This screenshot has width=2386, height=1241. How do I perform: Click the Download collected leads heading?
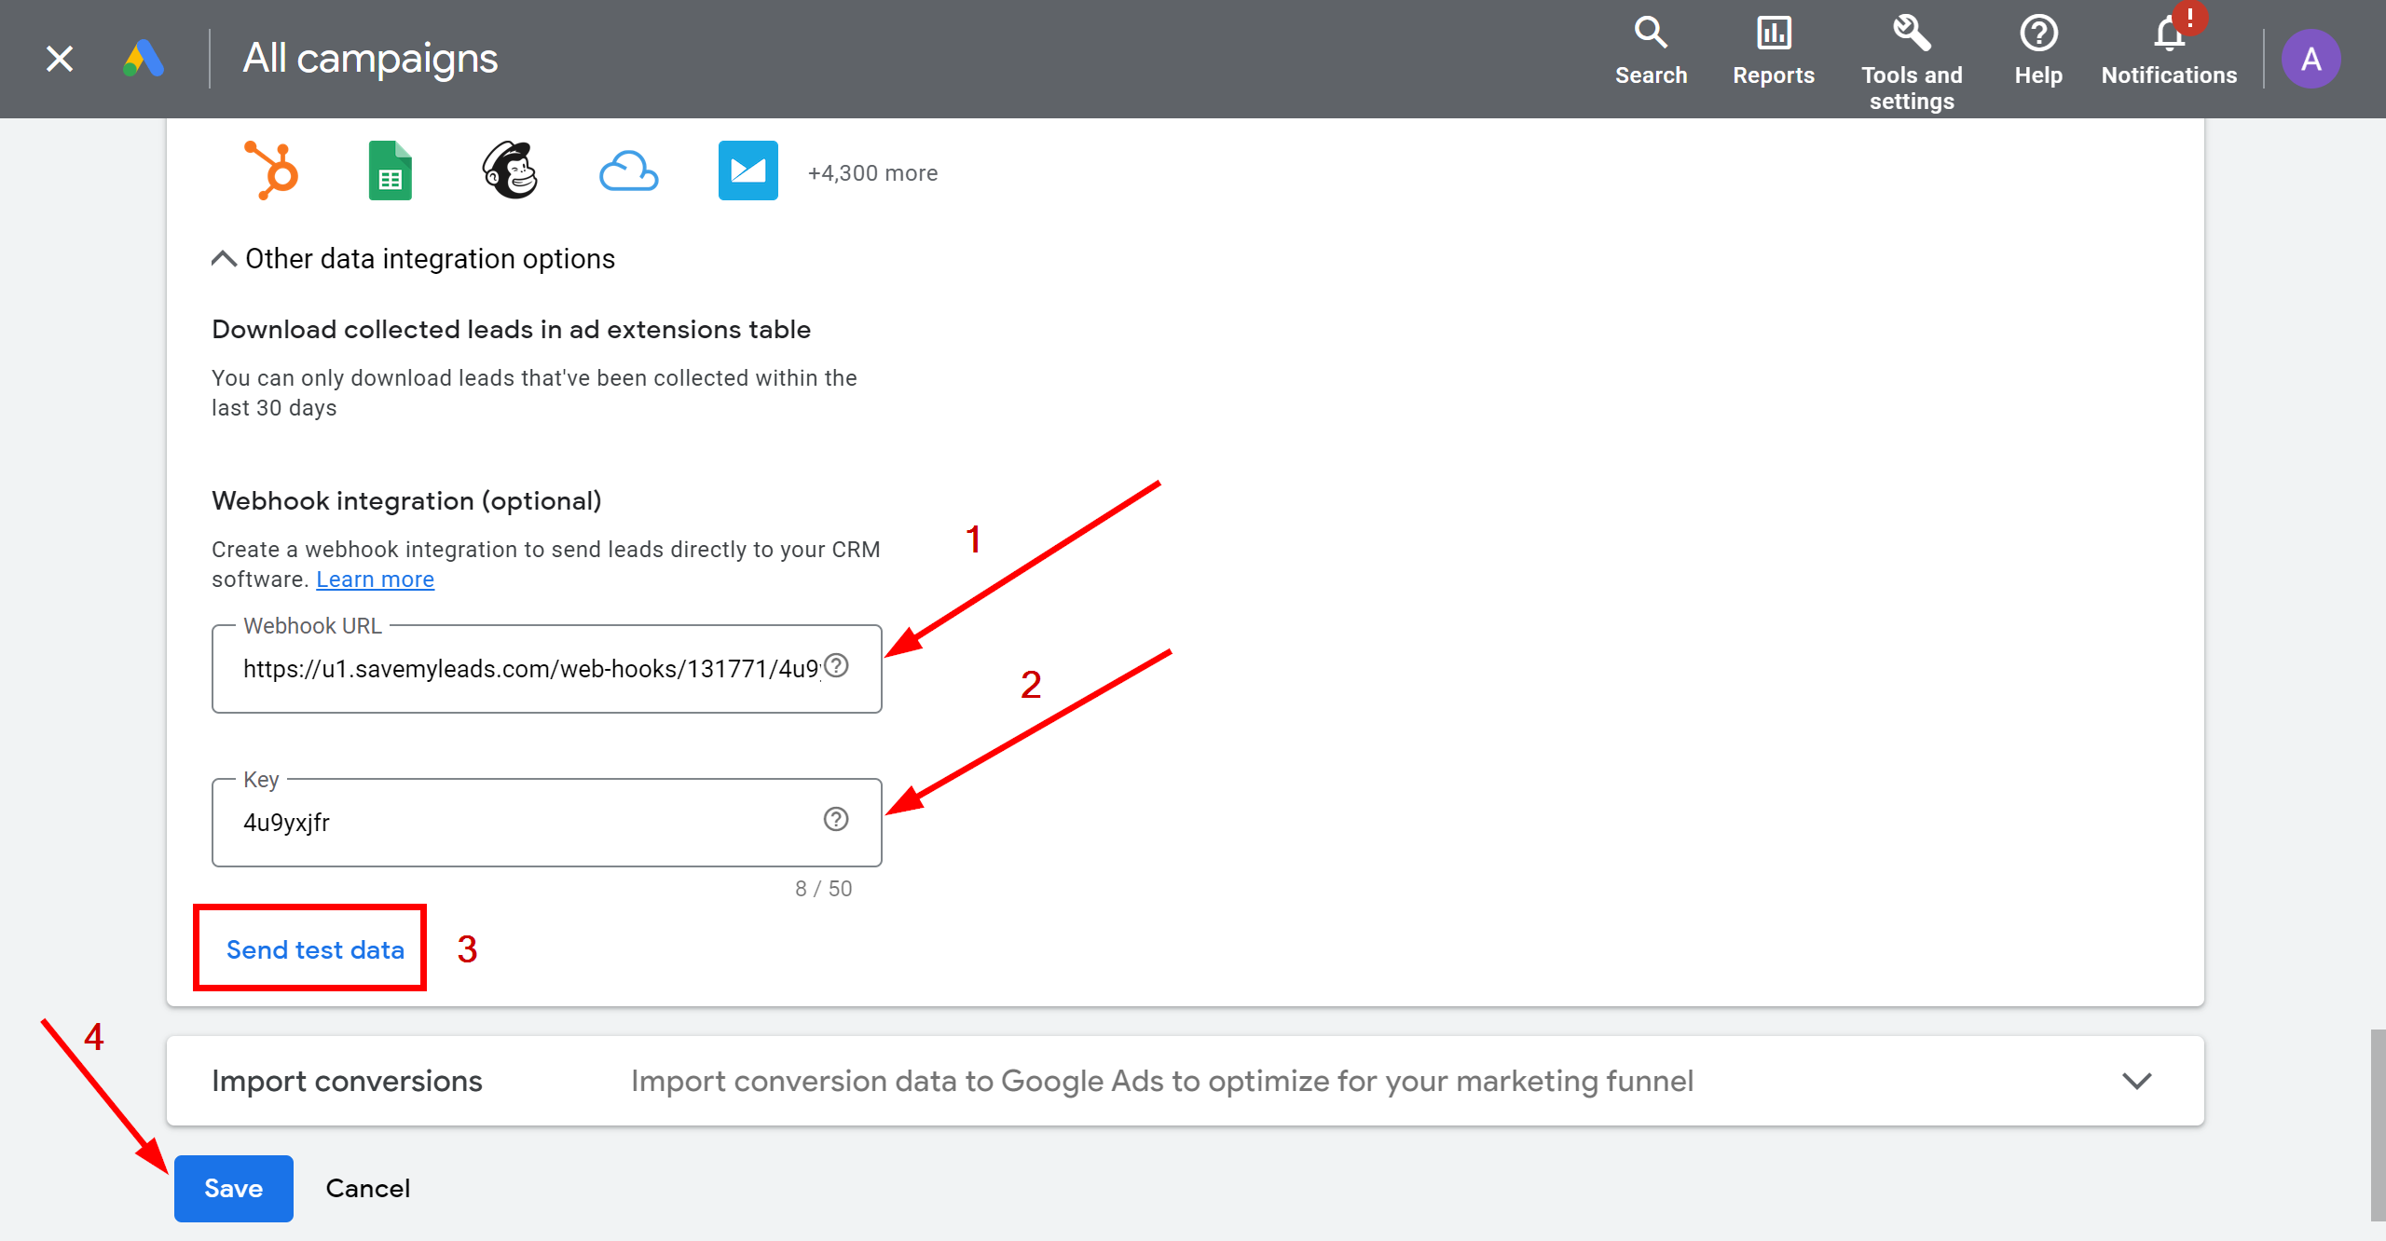click(x=511, y=330)
